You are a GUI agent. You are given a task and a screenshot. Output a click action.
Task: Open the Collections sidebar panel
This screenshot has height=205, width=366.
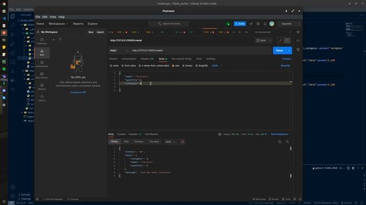tap(42, 41)
